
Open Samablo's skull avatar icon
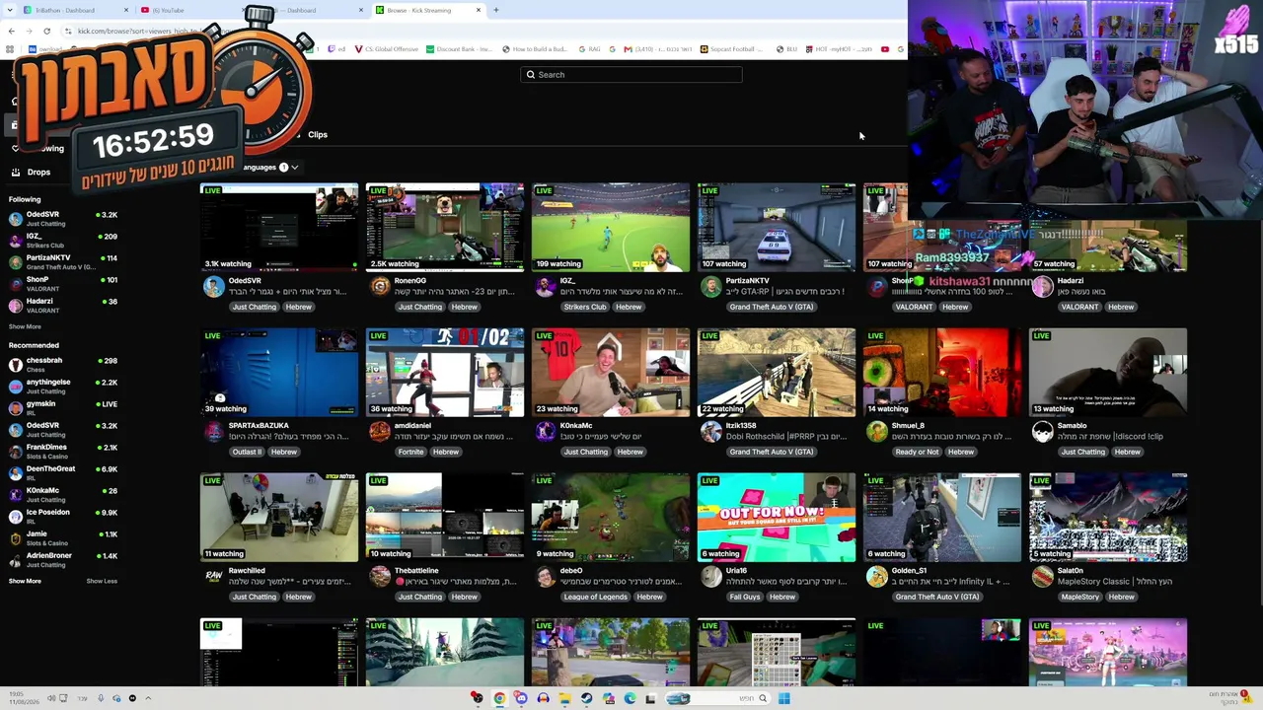tap(1043, 432)
